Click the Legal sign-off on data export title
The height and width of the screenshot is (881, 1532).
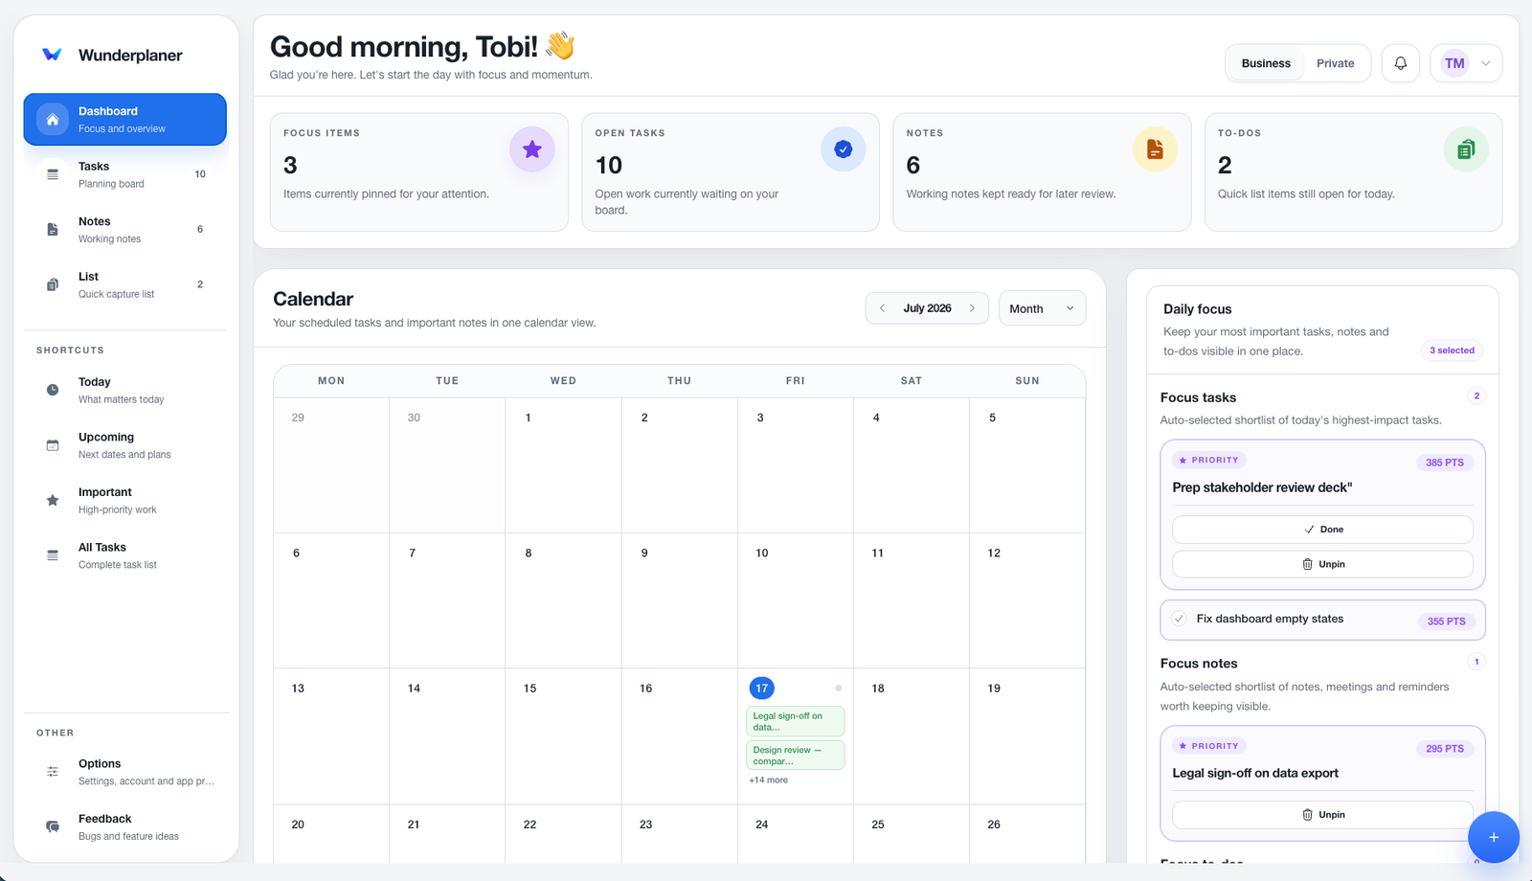coord(1255,773)
